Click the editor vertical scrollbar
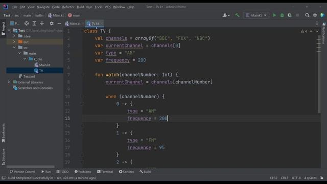This screenshot has width=327, height=184. pyautogui.click(x=319, y=74)
